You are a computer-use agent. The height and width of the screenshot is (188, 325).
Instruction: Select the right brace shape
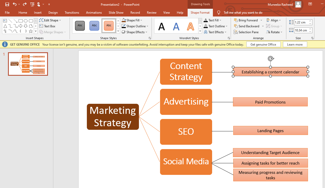click(26, 31)
